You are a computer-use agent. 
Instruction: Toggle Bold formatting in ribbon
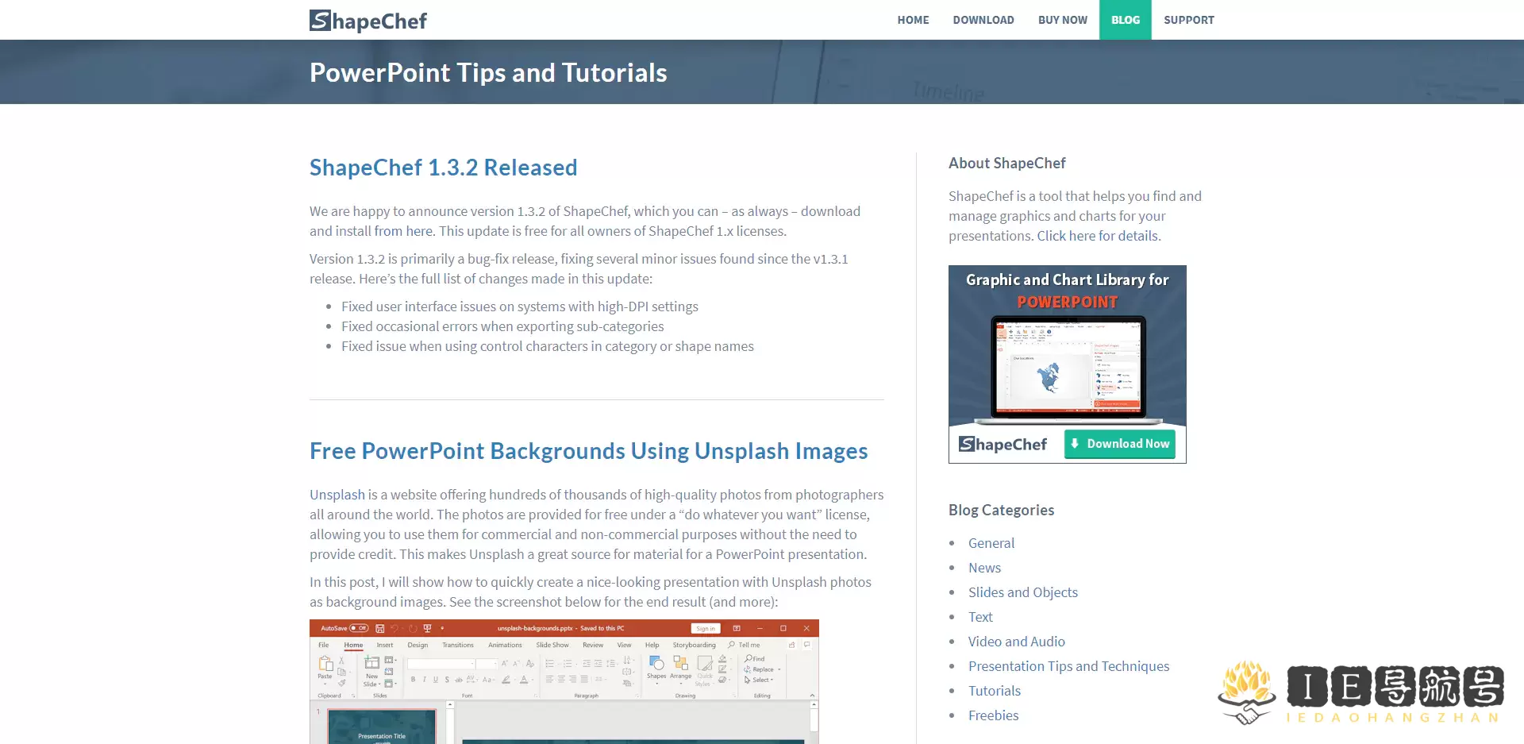coord(413,680)
